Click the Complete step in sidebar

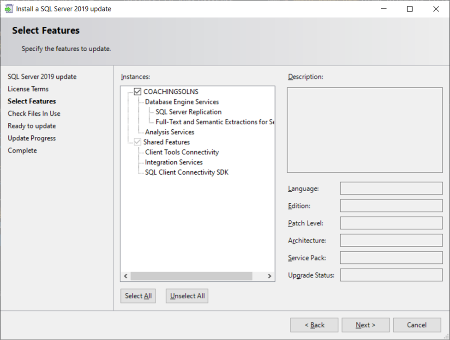tap(23, 151)
